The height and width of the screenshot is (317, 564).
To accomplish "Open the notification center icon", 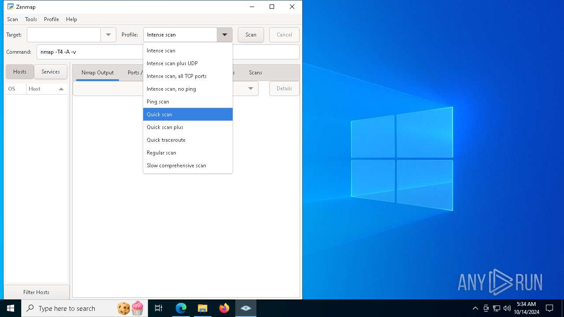I will coord(549,308).
